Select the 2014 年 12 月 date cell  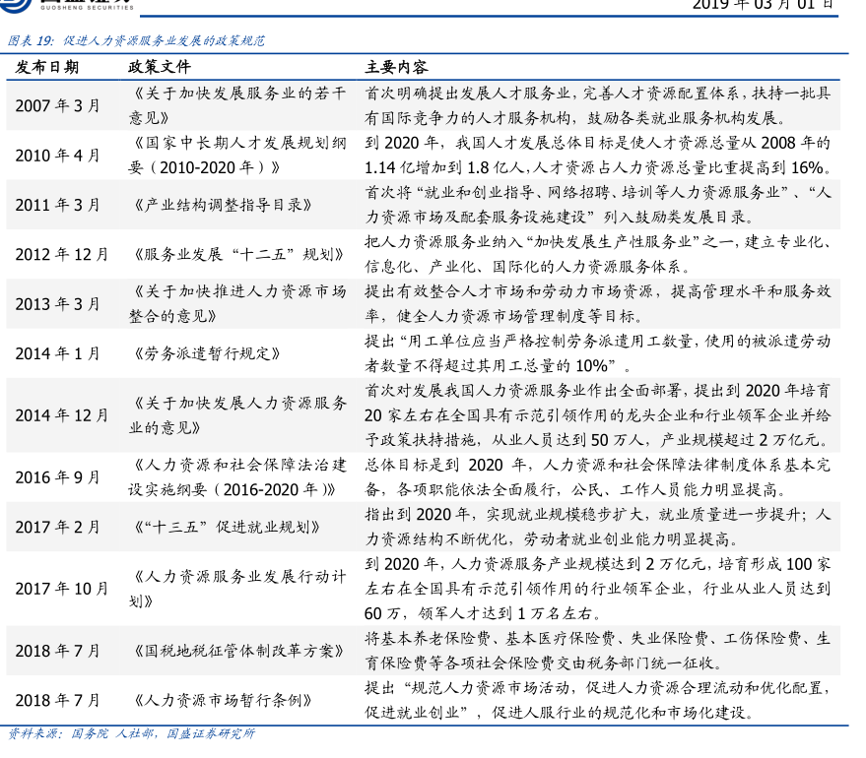pyautogui.click(x=61, y=415)
